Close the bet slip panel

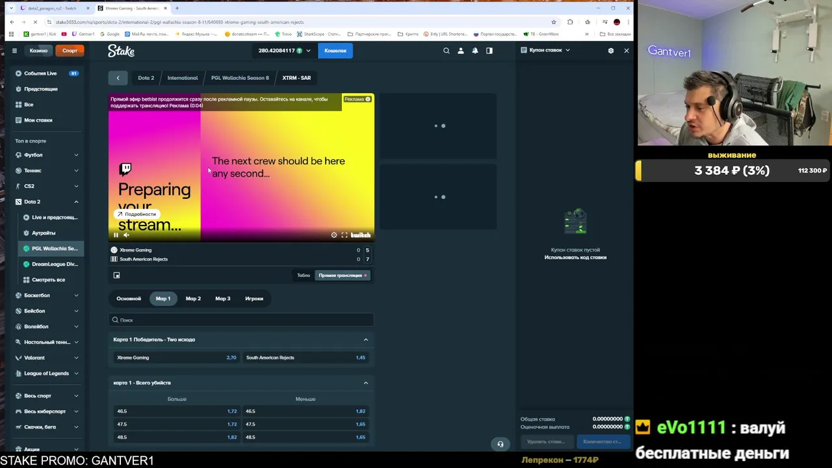626,50
